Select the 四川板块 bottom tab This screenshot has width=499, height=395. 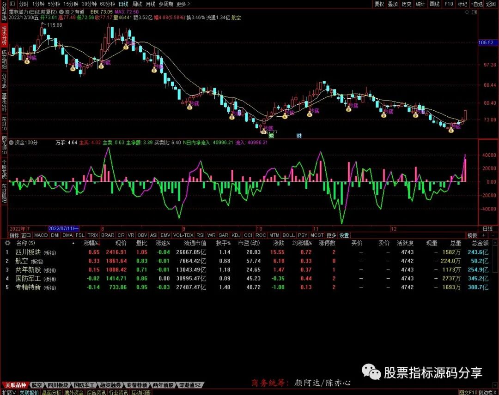tap(58, 385)
